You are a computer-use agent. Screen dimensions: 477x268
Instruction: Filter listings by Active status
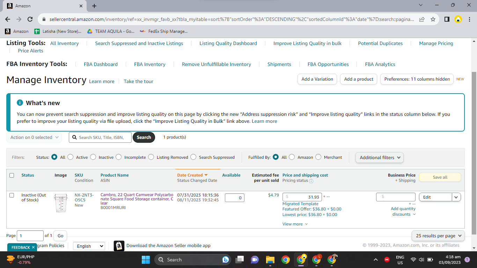[x=70, y=157]
